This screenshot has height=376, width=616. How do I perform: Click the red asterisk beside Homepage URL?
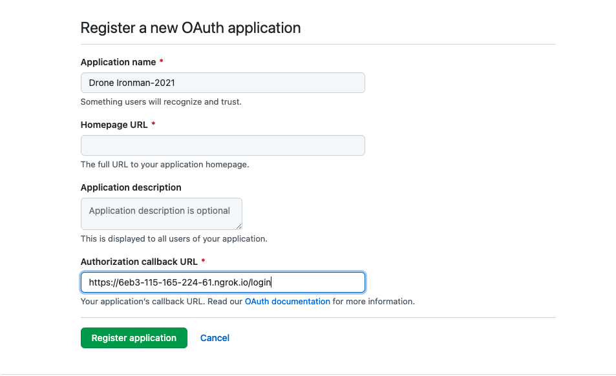click(153, 125)
